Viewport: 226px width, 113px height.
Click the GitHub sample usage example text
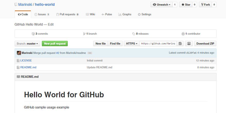click(46, 107)
